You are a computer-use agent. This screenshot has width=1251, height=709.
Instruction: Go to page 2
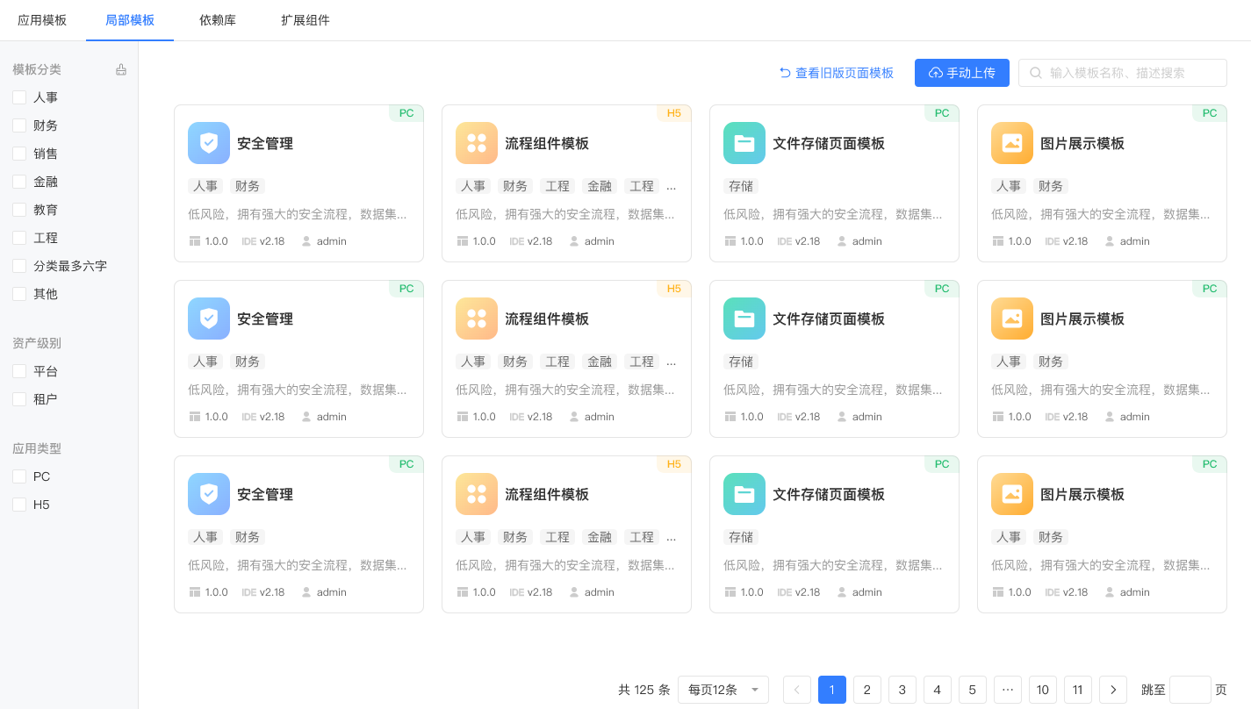(867, 690)
